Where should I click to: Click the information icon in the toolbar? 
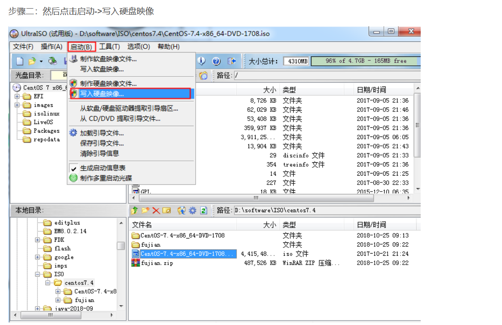coord(201,61)
